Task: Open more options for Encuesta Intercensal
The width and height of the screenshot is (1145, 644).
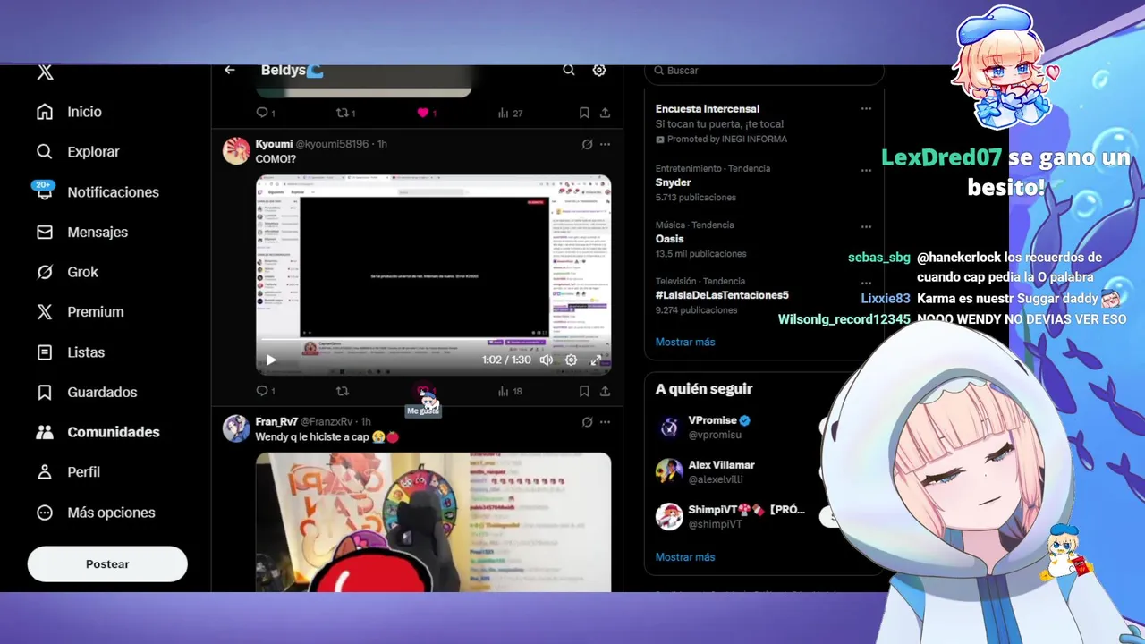Action: [866, 109]
